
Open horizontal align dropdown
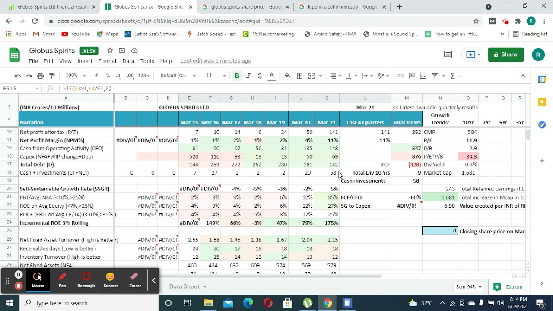point(336,76)
